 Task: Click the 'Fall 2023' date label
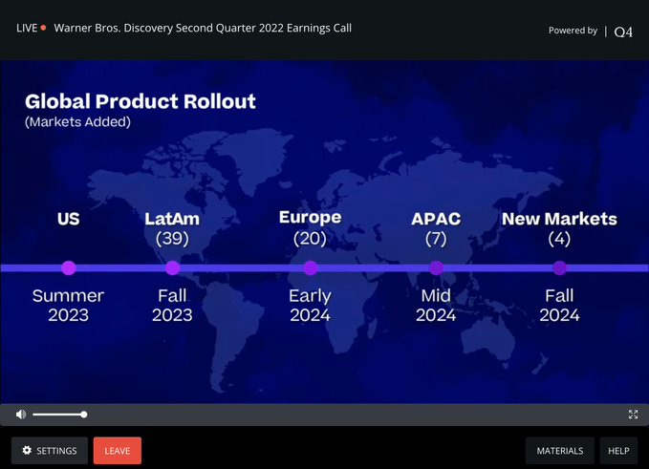click(172, 306)
